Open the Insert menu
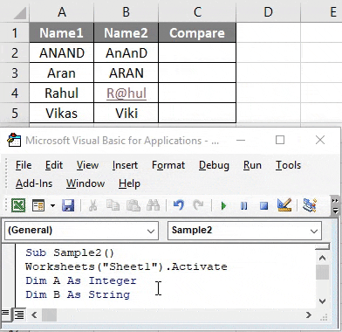The image size is (342, 332). click(125, 165)
